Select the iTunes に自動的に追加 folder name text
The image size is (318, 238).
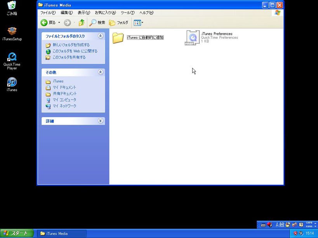click(x=145, y=38)
